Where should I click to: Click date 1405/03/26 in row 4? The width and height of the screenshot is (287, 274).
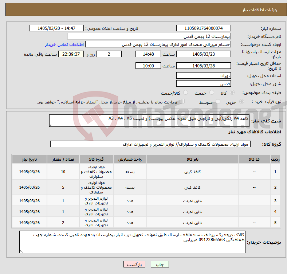[29, 212]
